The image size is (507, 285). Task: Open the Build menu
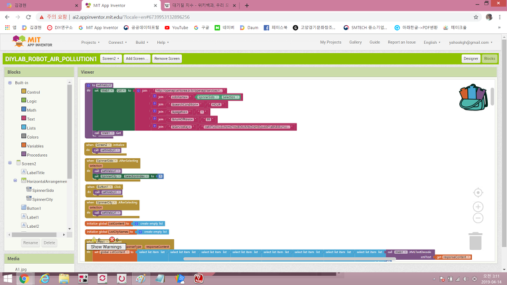click(142, 43)
